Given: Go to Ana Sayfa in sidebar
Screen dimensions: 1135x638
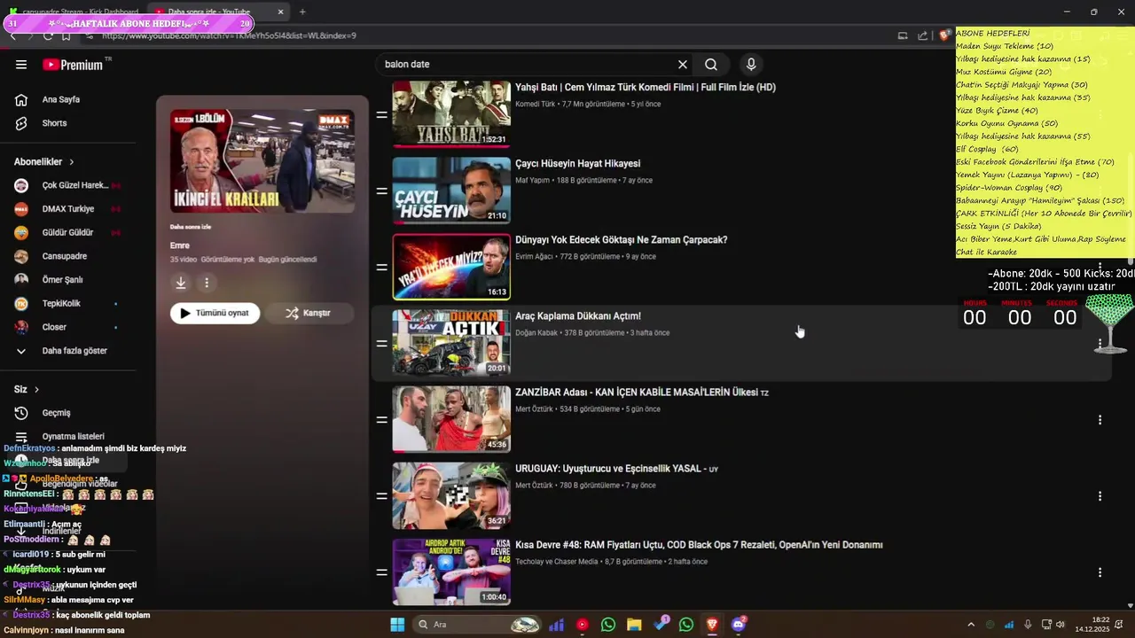Looking at the screenshot, I should point(62,100).
